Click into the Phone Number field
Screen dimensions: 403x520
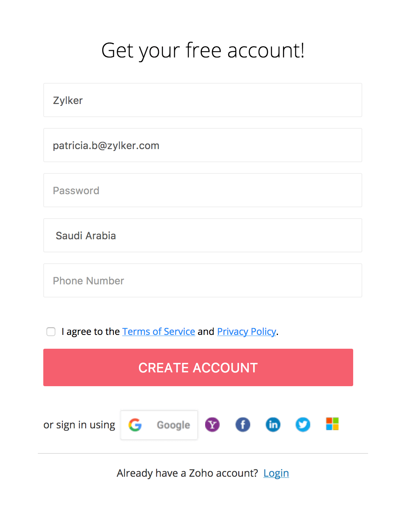coord(203,280)
